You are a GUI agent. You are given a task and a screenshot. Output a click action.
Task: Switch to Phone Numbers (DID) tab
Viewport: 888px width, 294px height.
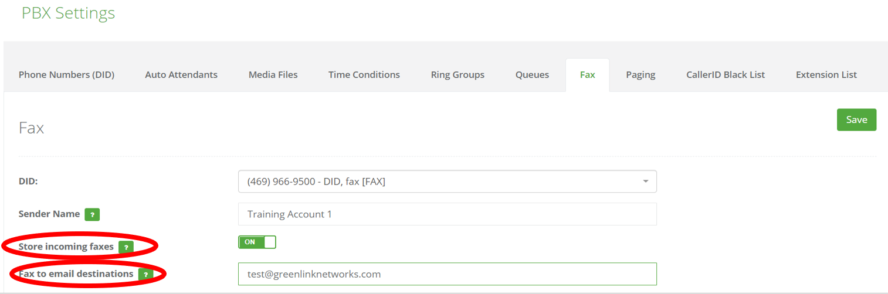(66, 75)
